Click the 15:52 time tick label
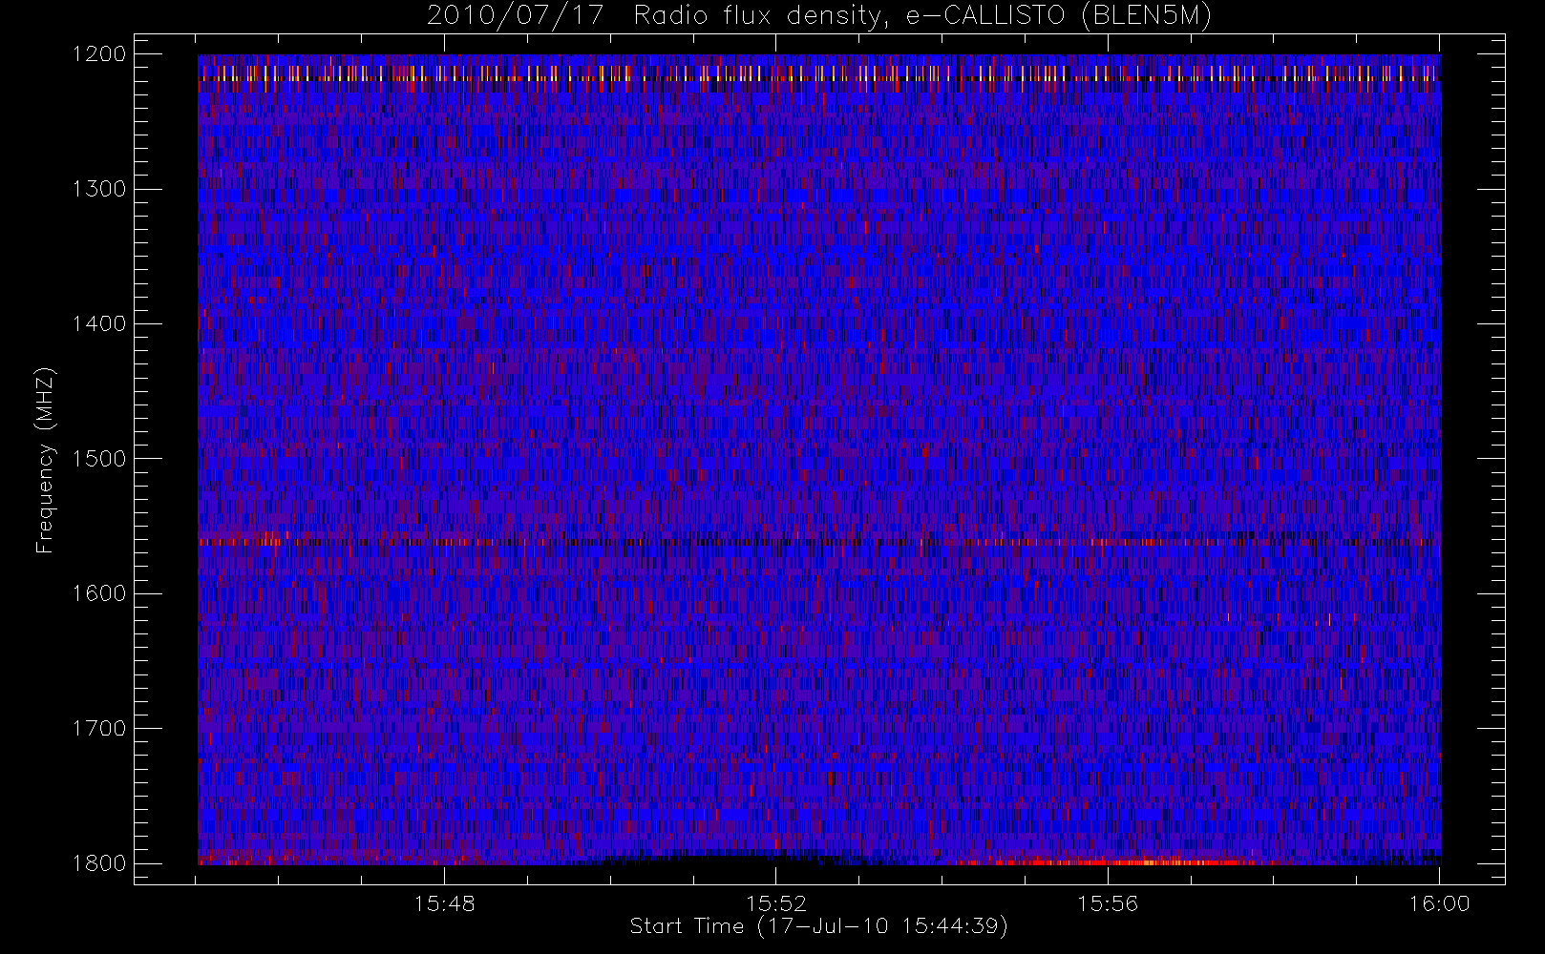This screenshot has width=1545, height=954. [776, 903]
